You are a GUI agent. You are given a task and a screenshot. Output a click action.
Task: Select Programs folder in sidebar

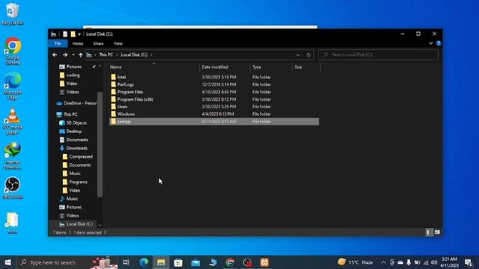[x=78, y=182]
